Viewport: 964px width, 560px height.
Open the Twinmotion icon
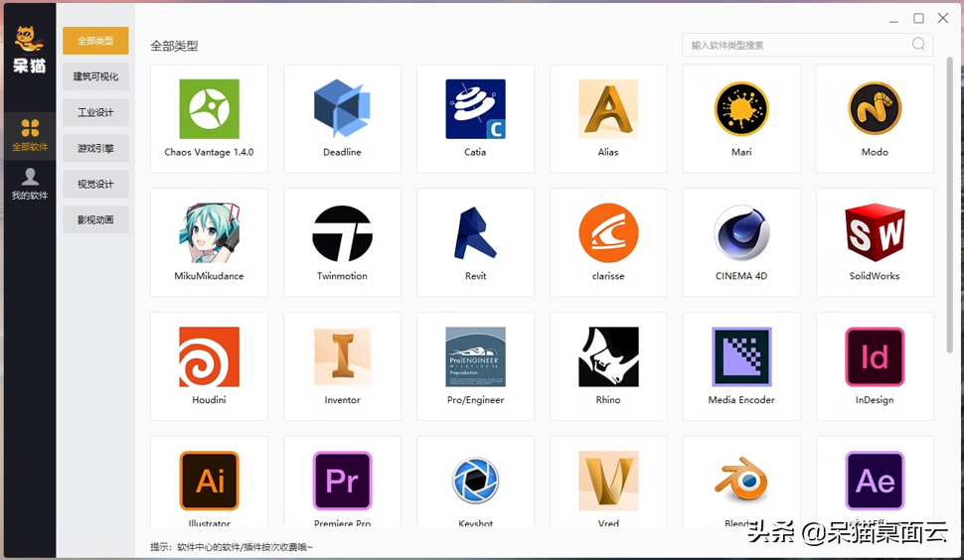[x=342, y=233]
